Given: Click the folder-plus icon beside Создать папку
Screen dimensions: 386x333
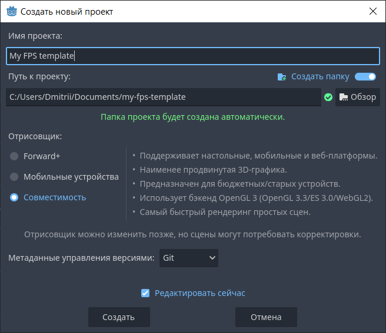Looking at the screenshot, I should [282, 77].
